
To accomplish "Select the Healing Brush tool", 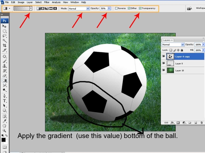I will click(4, 56).
